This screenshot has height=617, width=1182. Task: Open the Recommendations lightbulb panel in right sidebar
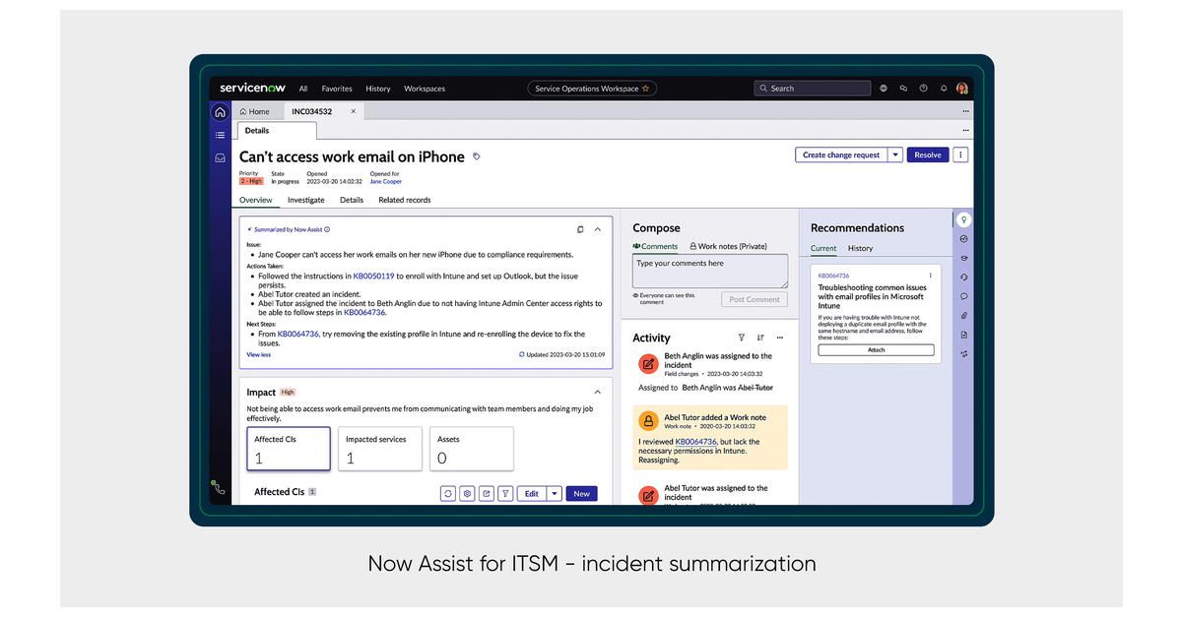[x=963, y=219]
